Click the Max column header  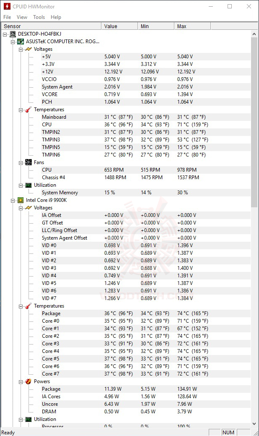click(x=192, y=26)
